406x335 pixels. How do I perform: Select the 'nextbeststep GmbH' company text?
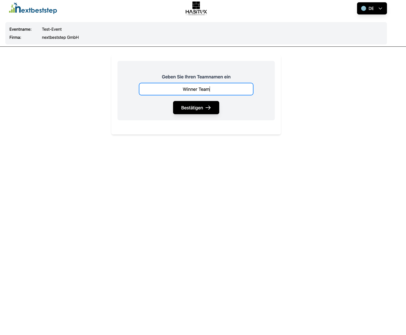pos(60,37)
